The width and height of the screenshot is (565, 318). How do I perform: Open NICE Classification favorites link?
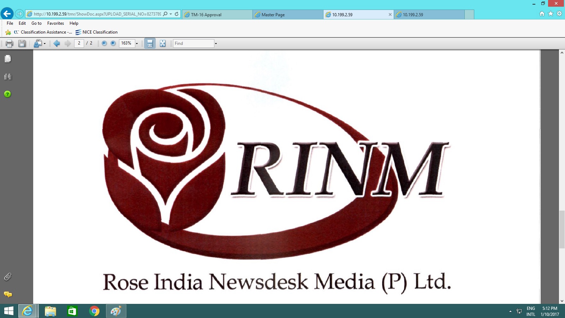(x=100, y=32)
